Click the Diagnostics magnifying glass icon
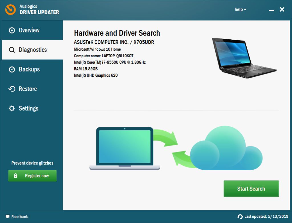The height and width of the screenshot is (223, 292). 12,50
